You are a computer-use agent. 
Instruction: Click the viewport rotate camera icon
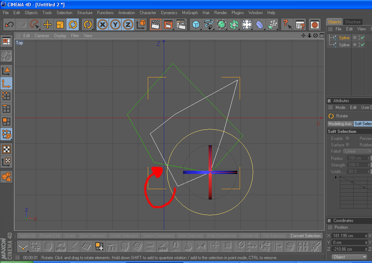(315, 35)
